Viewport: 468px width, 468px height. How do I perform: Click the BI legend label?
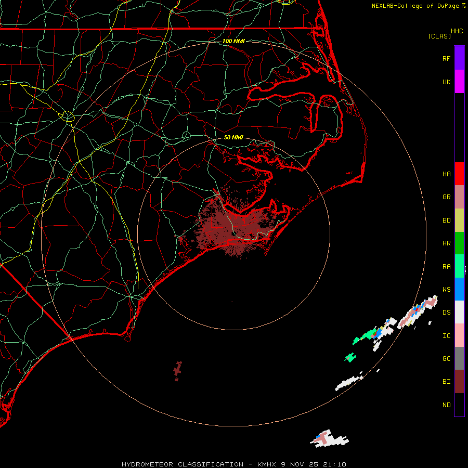coord(446,382)
